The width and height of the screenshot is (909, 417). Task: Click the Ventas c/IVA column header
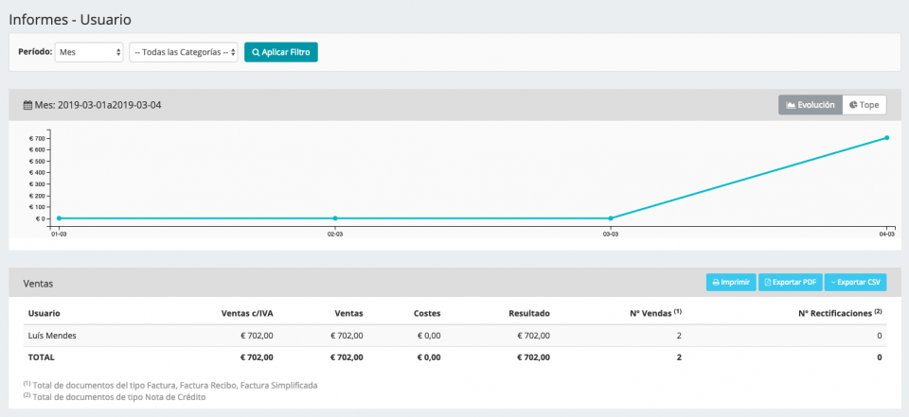click(246, 313)
